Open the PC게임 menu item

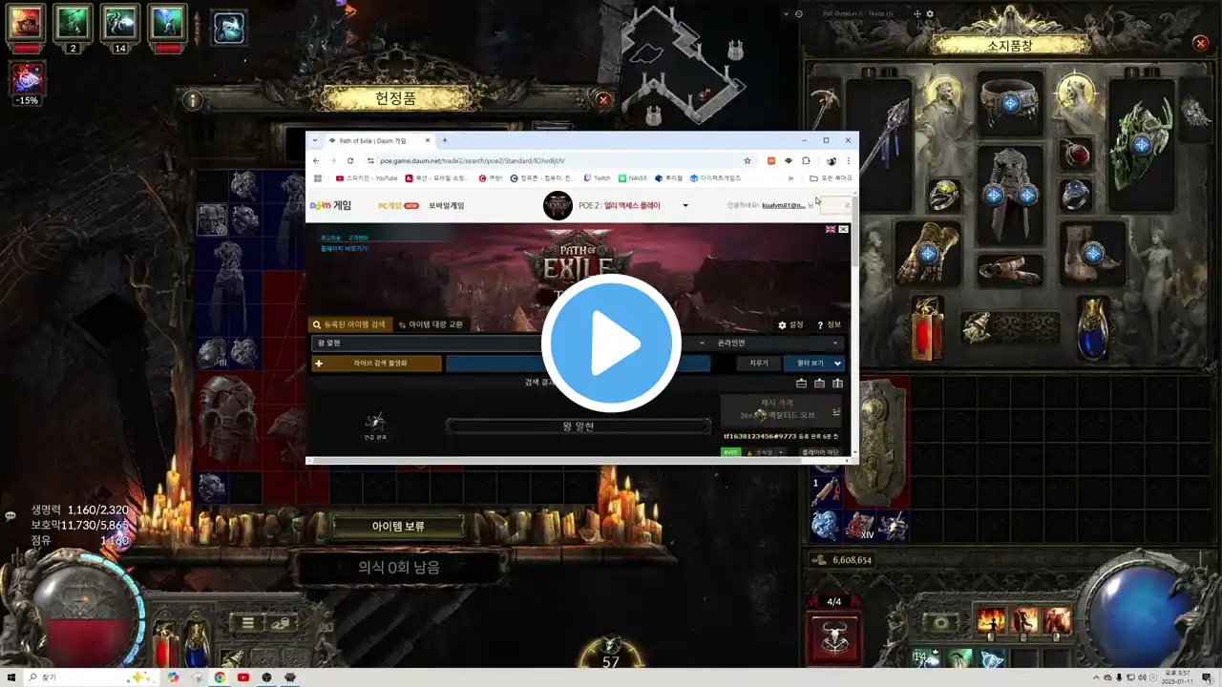tap(398, 205)
